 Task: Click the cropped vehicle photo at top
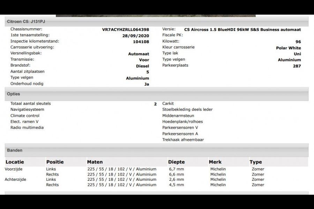click(x=156, y=15)
